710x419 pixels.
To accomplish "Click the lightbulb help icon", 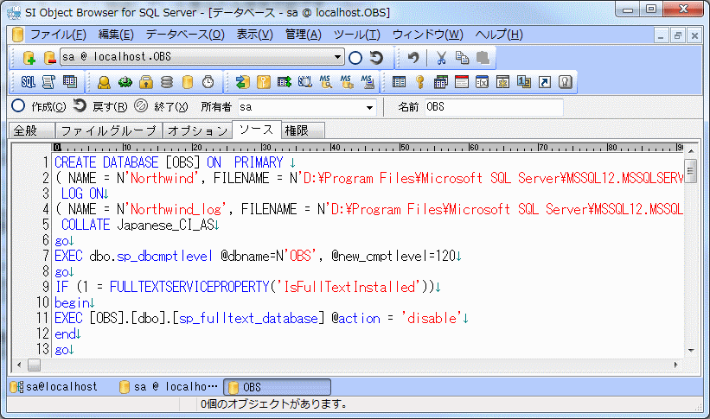I will [566, 83].
